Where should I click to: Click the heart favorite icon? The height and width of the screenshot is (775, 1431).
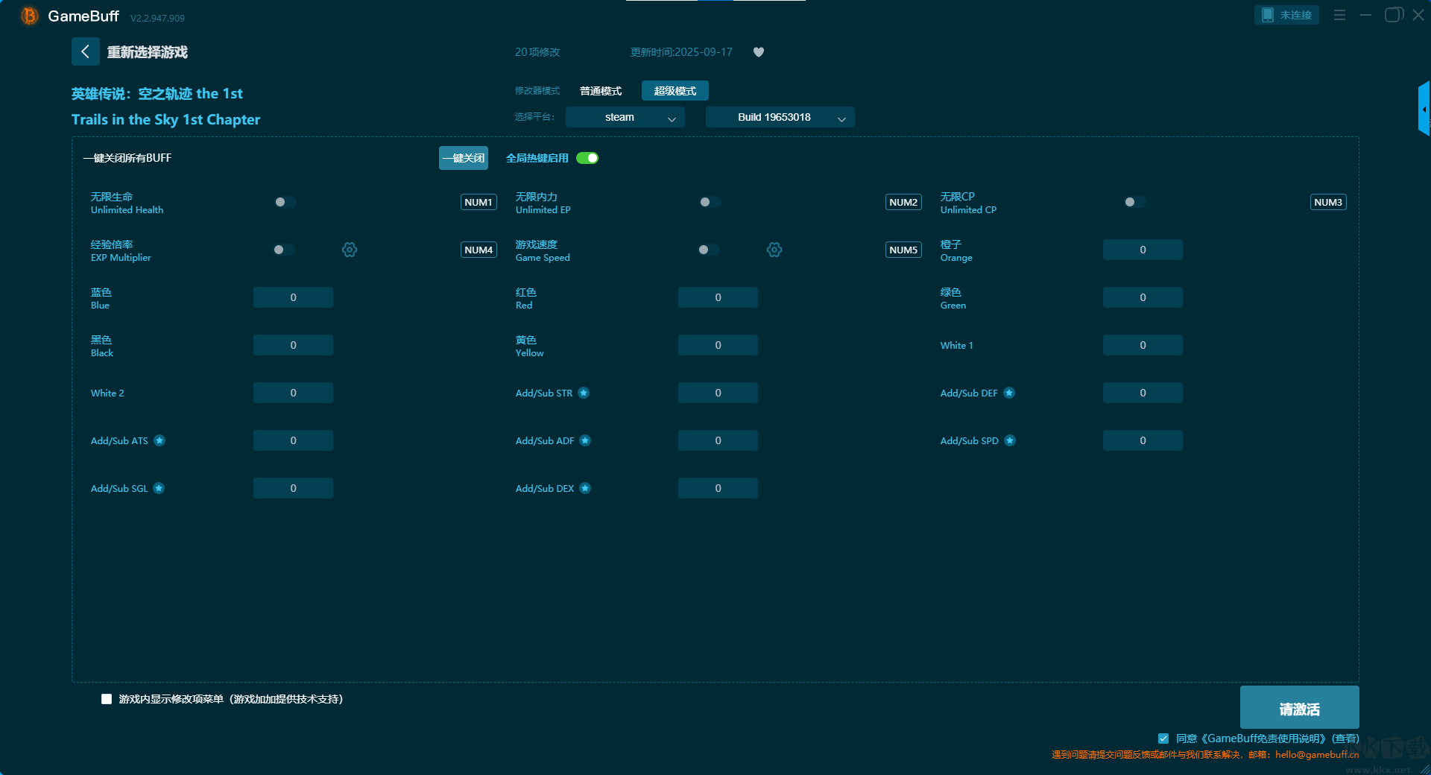pos(759,52)
